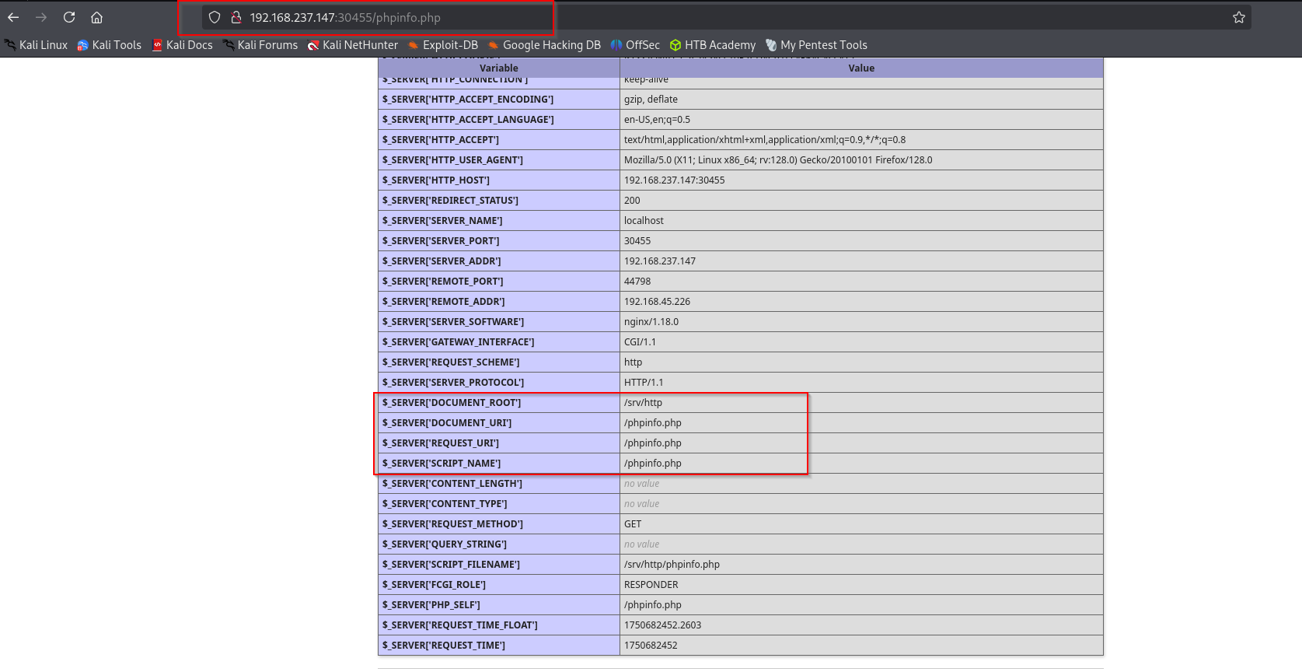This screenshot has height=672, width=1302.
Task: Select $_SERVER['PHP_SELF'] variable cell
Action: point(499,605)
